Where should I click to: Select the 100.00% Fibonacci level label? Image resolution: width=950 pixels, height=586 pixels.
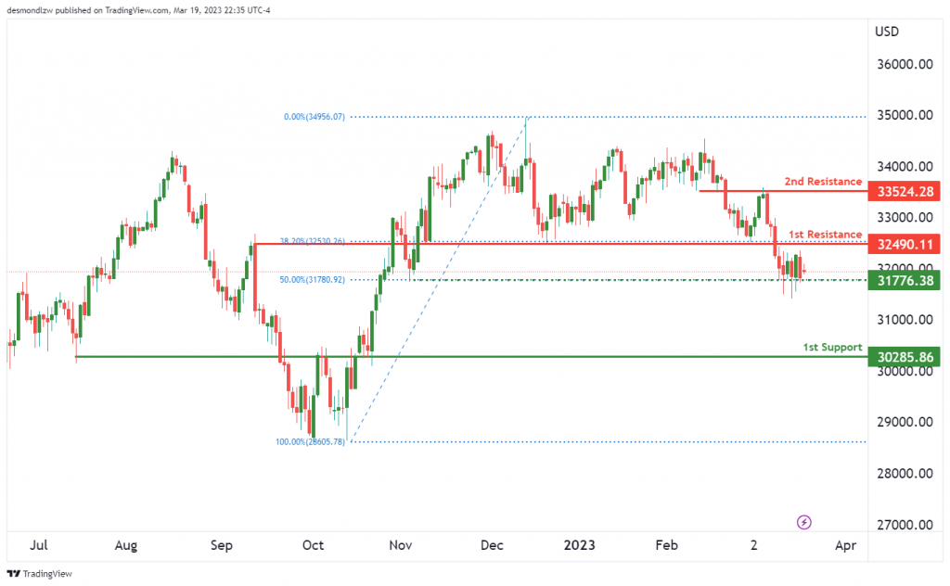pos(310,442)
